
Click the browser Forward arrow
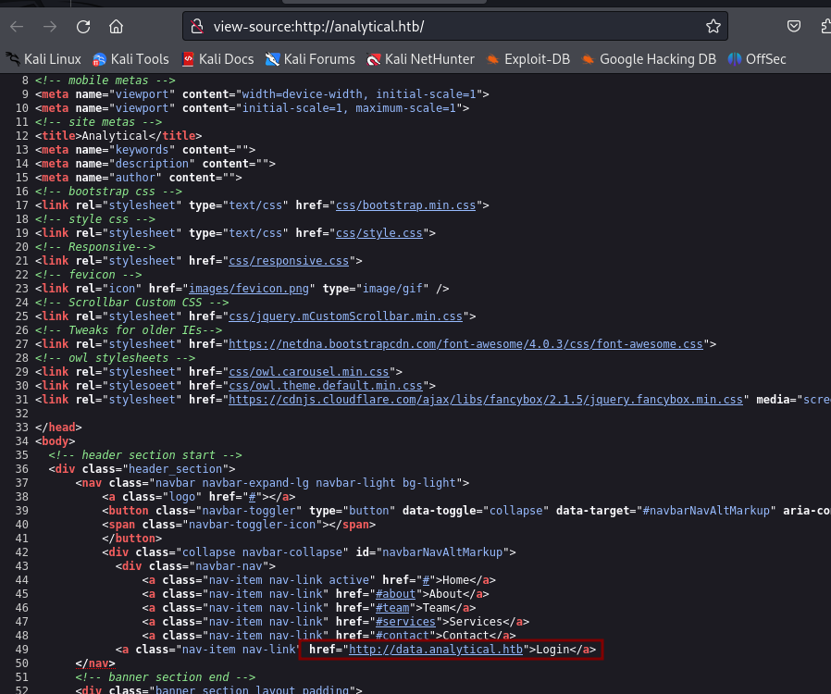[x=50, y=27]
